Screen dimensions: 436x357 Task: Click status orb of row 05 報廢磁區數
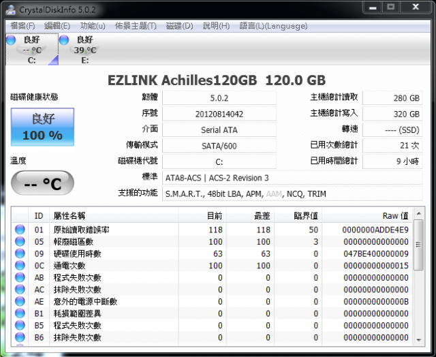point(20,242)
